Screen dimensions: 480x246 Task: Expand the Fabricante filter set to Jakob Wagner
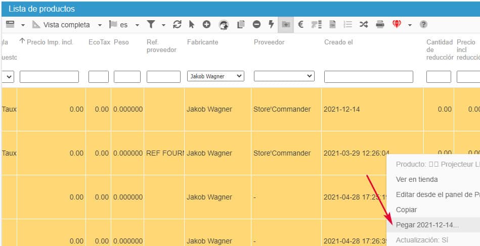click(x=215, y=76)
